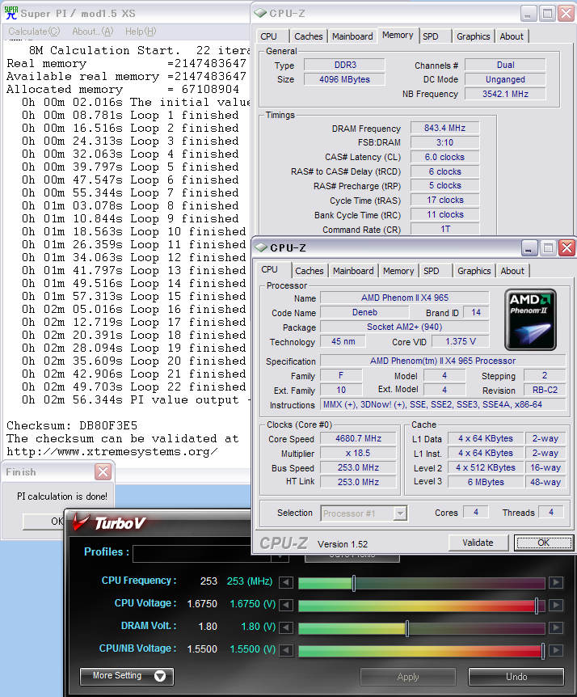Click the Core VID 1.375 V value
577x697 pixels.
tap(461, 341)
